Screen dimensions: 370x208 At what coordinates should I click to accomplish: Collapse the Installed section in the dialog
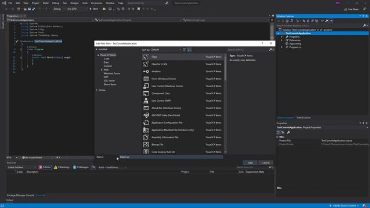click(x=97, y=49)
